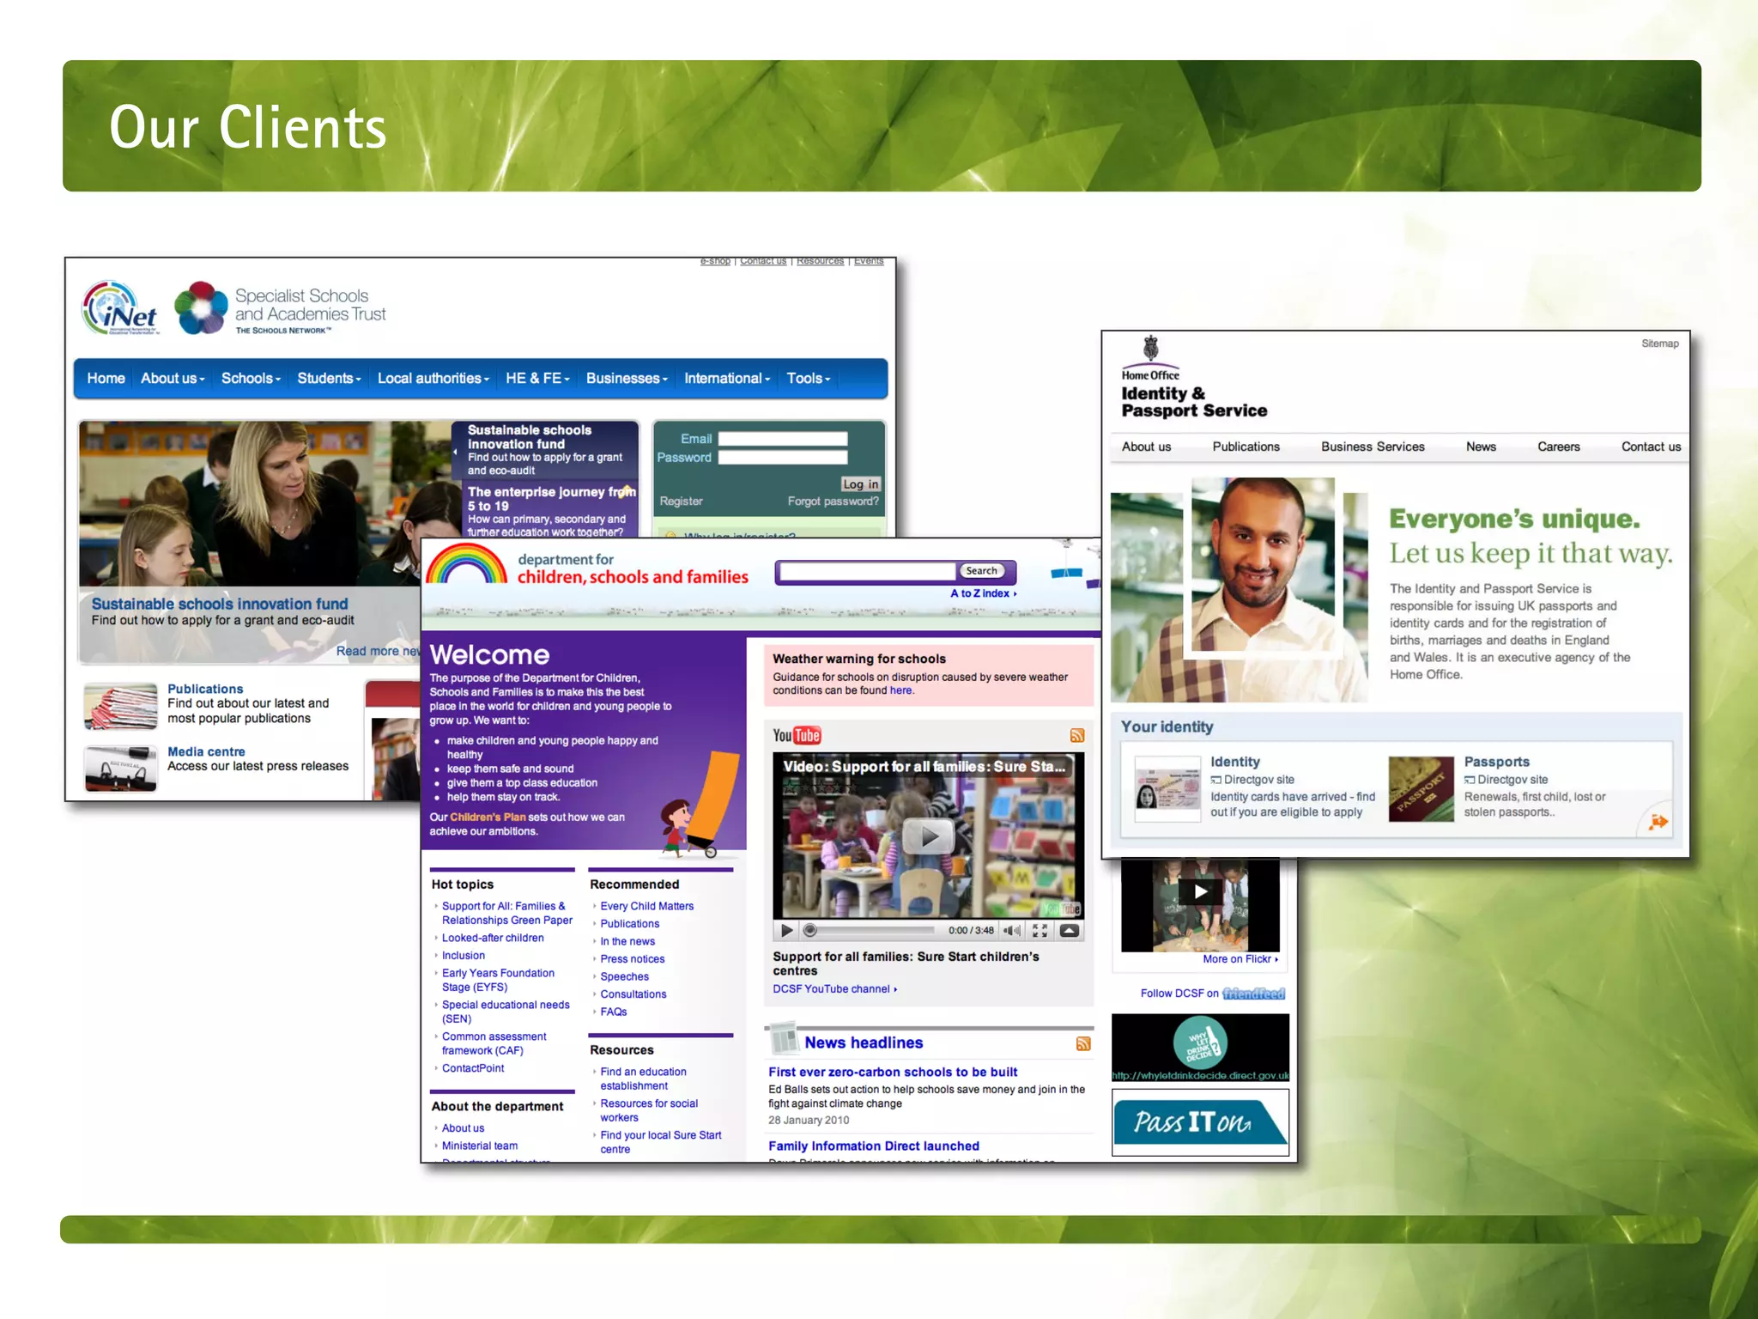Click weather warning 'here' link
The width and height of the screenshot is (1758, 1319).
coord(900,690)
